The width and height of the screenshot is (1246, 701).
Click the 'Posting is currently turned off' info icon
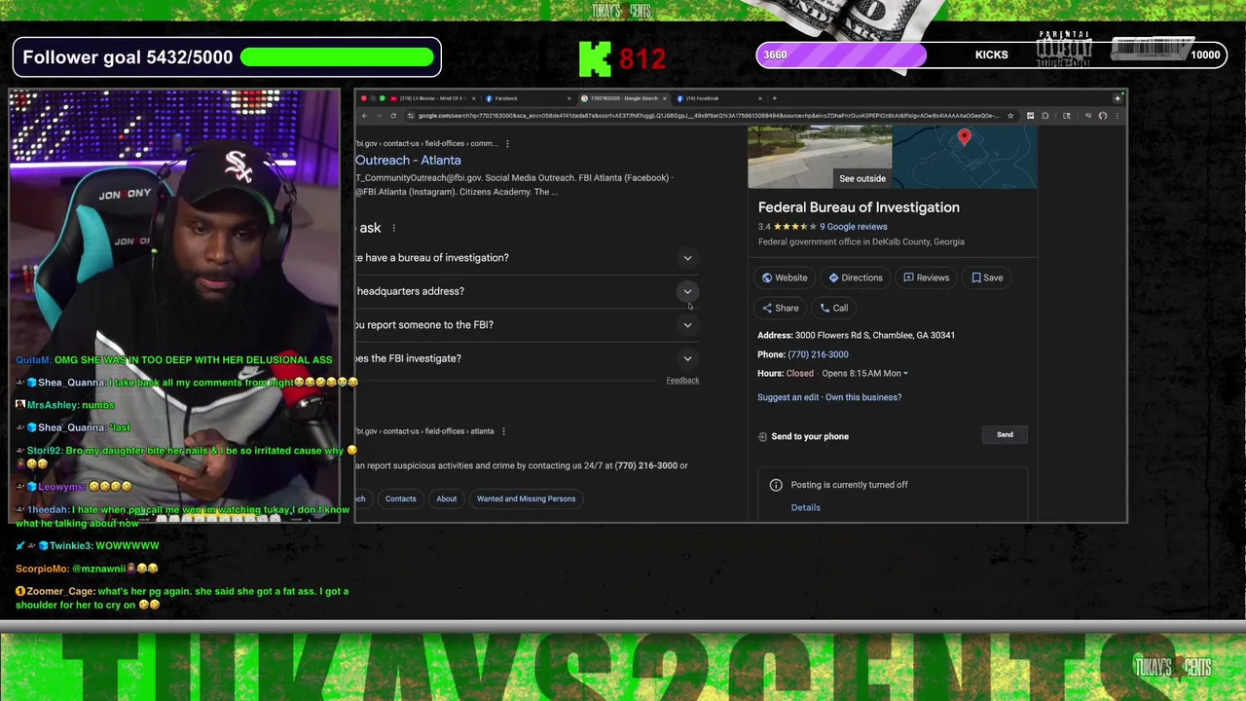776,485
